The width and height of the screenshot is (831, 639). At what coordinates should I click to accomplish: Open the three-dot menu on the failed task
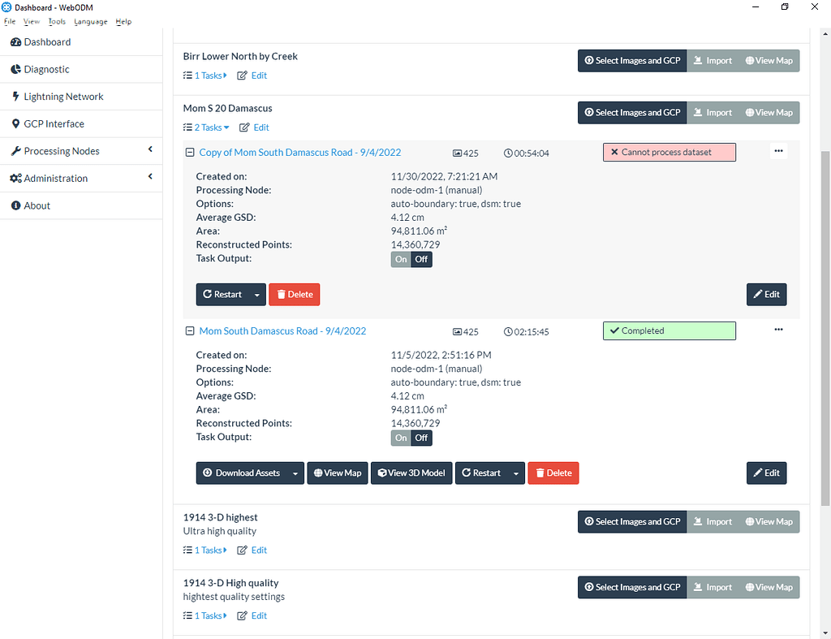coord(778,150)
